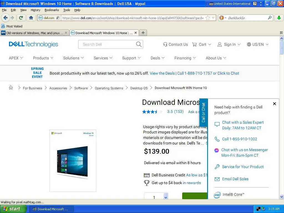Click the View the Deals link
This screenshot has height=213, width=284.
pyautogui.click(x=162, y=73)
